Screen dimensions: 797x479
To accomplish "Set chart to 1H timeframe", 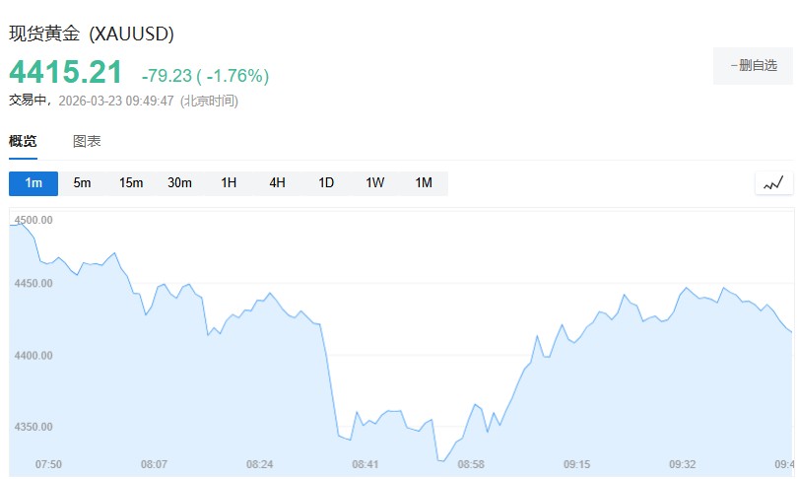I will (x=229, y=183).
